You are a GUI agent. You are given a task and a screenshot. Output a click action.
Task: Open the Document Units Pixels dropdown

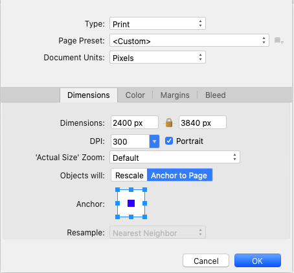coord(157,57)
